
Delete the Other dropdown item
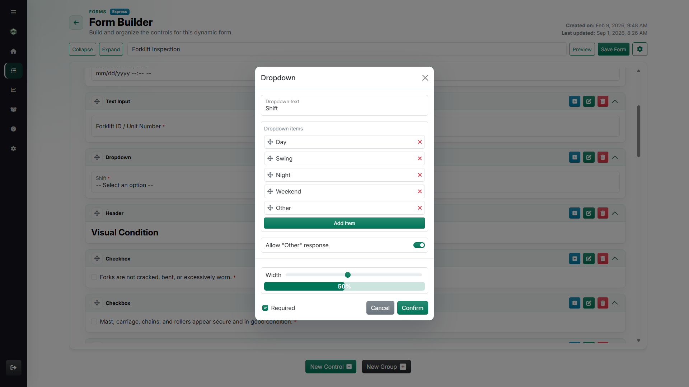click(x=420, y=208)
